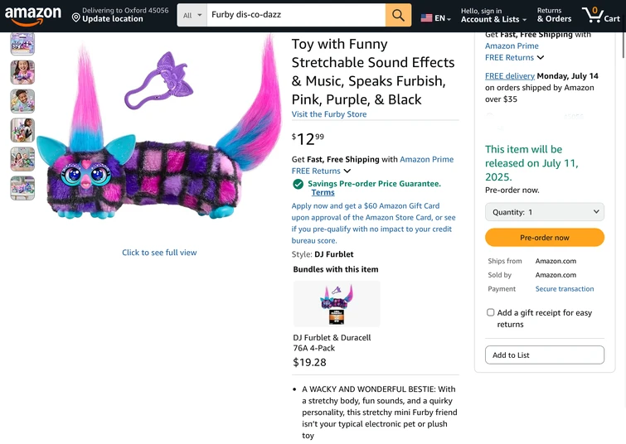The width and height of the screenshot is (626, 444).
Task: Expand the search category All dropdown
Action: 192,15
